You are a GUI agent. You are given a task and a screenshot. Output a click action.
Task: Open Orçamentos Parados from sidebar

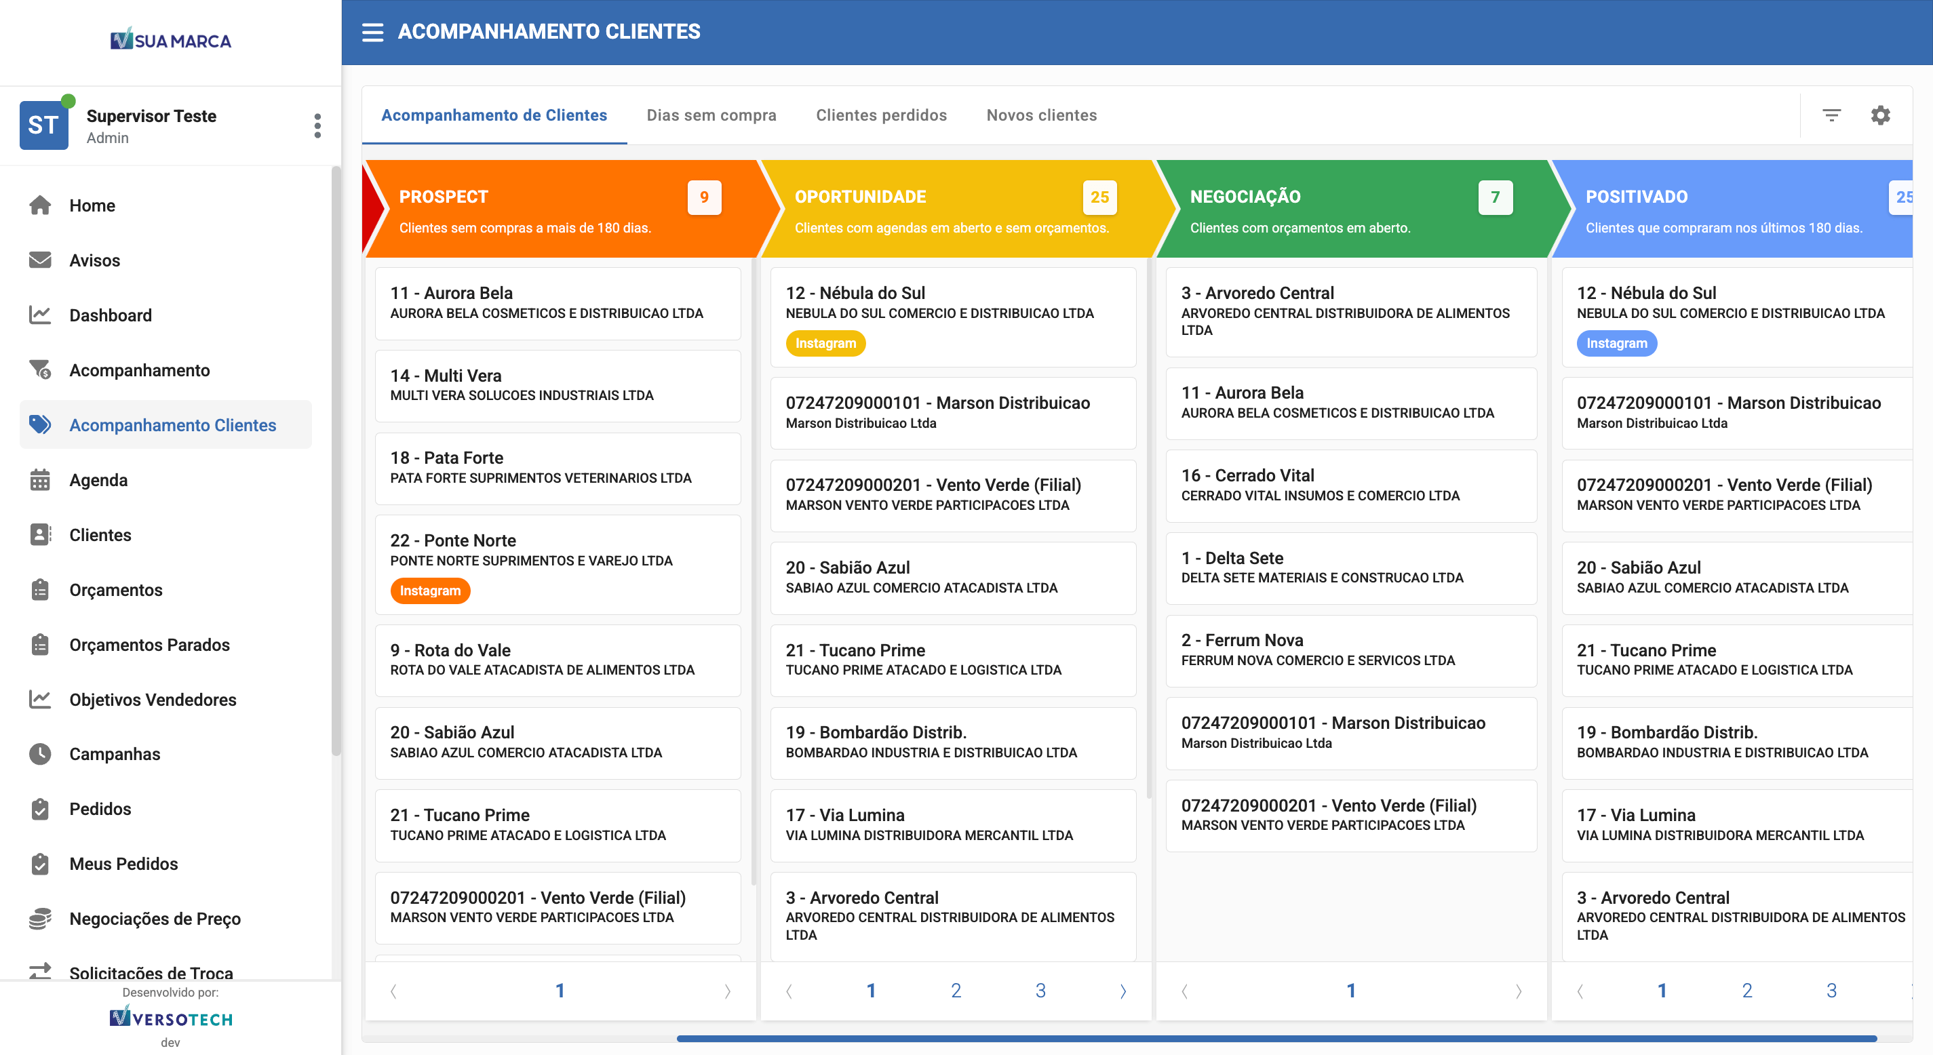pyautogui.click(x=149, y=645)
